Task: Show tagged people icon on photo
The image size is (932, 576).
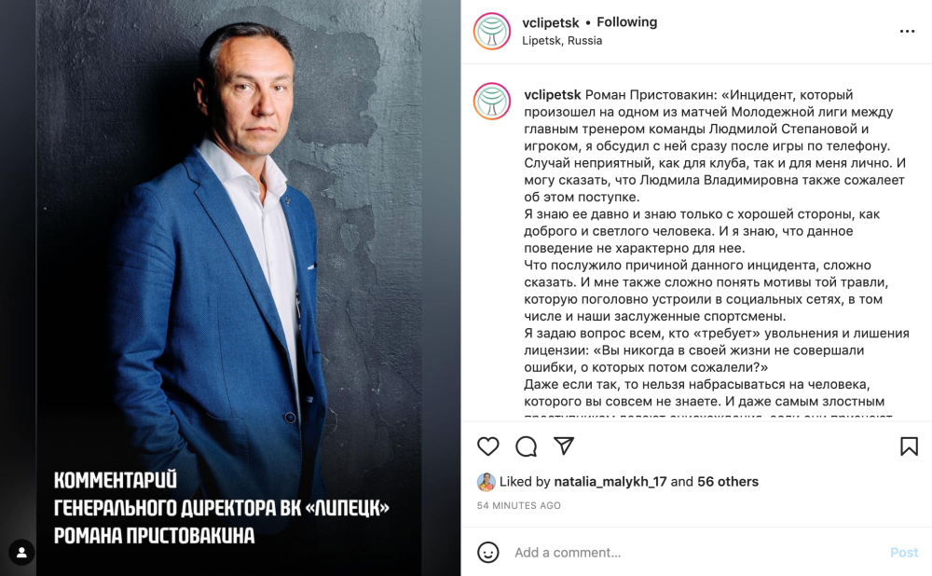Action: (x=21, y=552)
